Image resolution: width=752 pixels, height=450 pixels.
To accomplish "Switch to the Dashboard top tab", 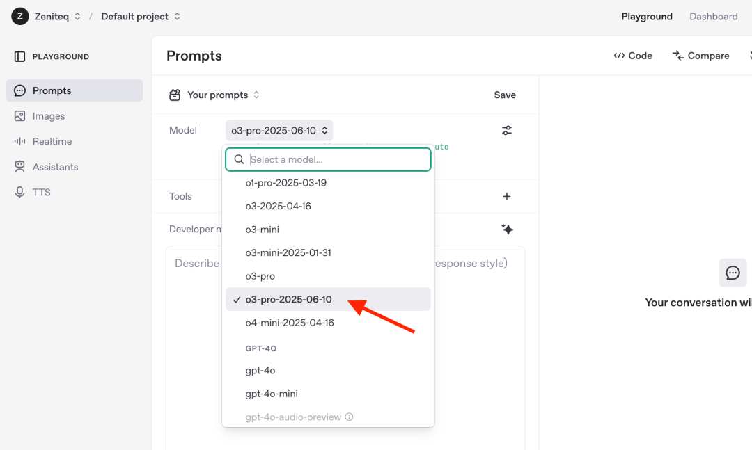I will (713, 16).
